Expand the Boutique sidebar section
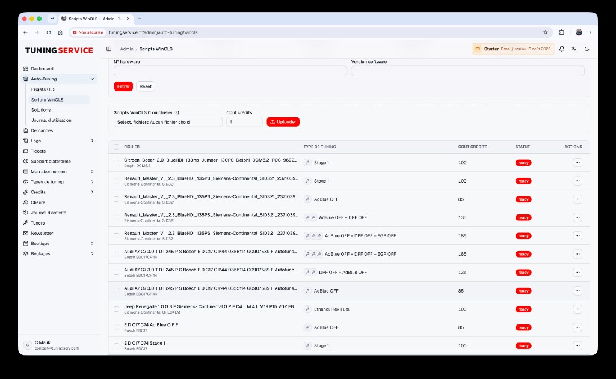This screenshot has height=379, width=616. [x=92, y=243]
